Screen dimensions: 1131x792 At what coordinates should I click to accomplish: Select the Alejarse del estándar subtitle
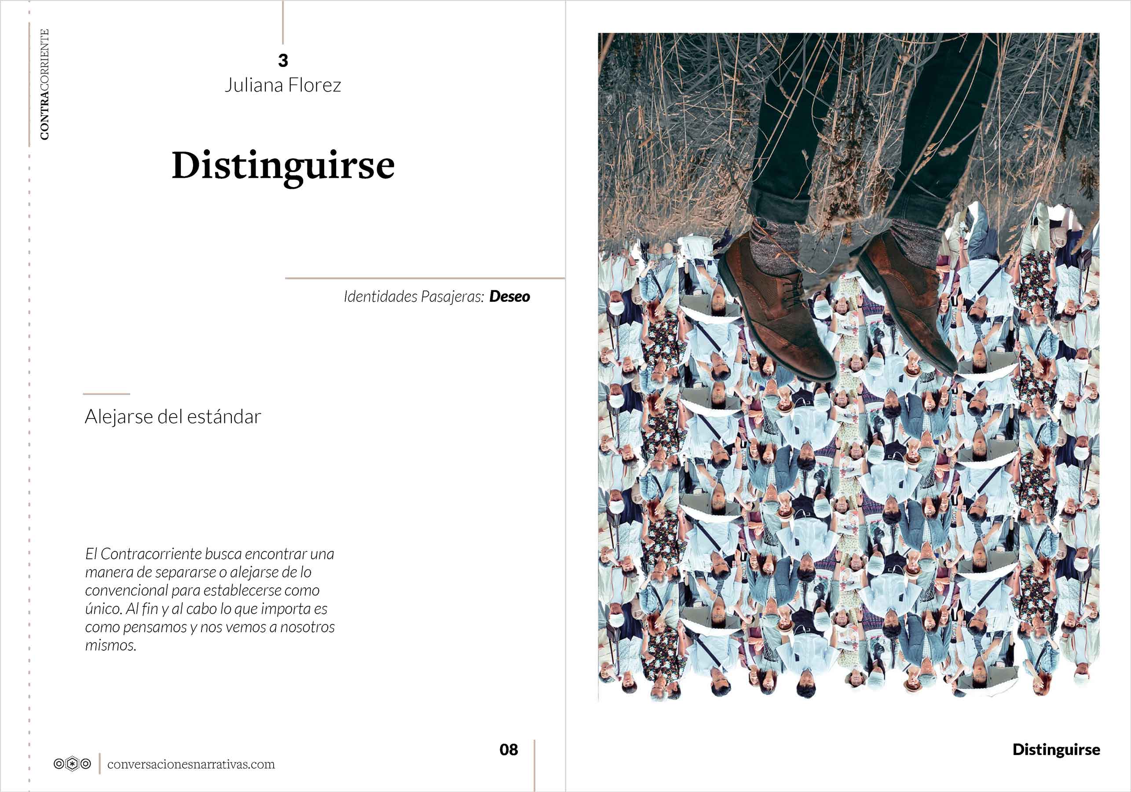coord(173,417)
